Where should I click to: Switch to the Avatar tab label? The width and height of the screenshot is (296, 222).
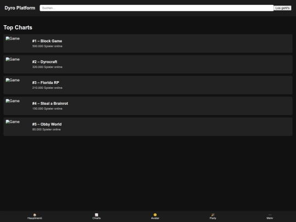pyautogui.click(x=155, y=218)
